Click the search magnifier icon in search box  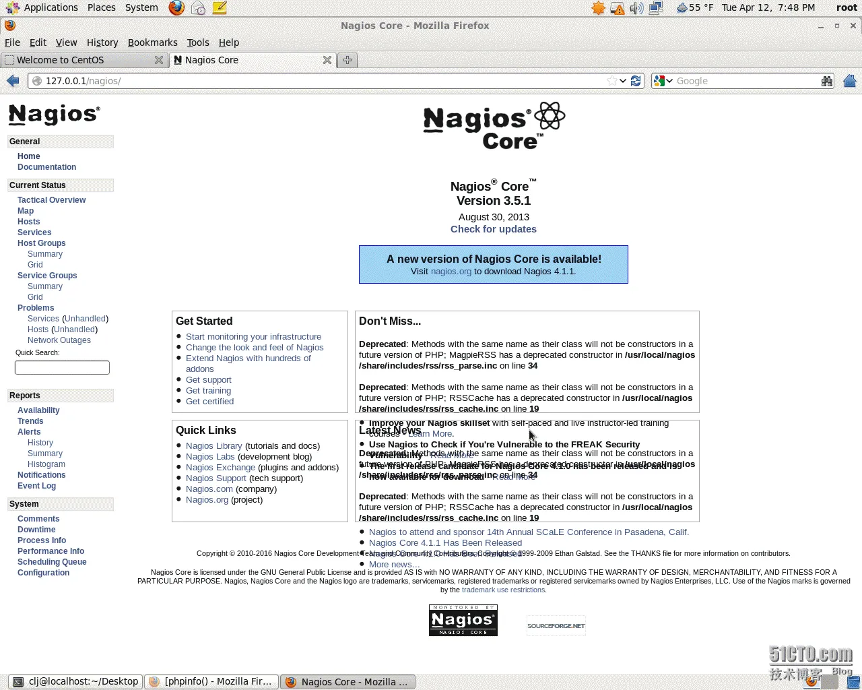click(x=827, y=81)
